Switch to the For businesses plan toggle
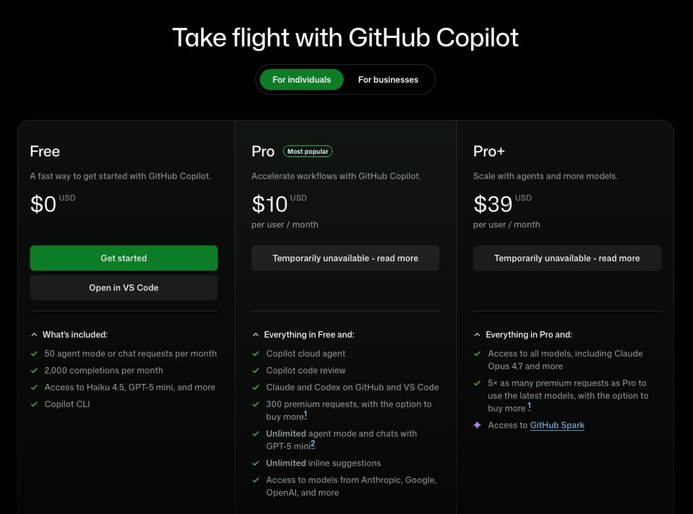Screen dimensions: 693x514 388,80
